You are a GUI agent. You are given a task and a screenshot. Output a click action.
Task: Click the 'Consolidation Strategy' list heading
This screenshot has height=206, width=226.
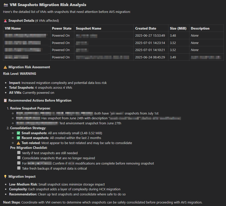click(28, 128)
